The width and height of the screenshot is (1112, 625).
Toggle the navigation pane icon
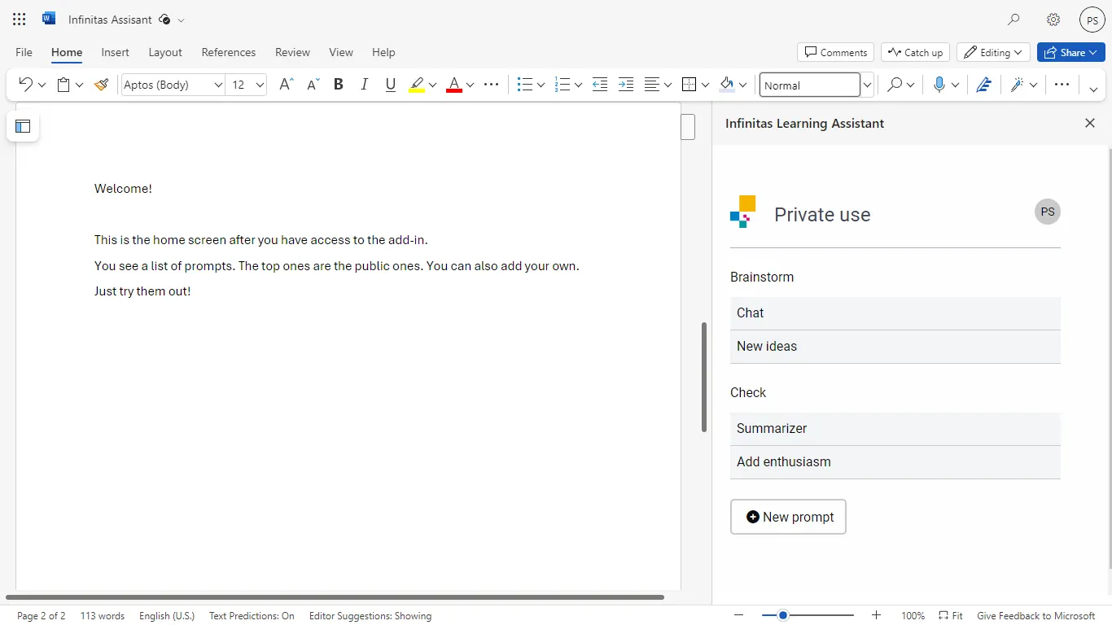click(x=23, y=126)
